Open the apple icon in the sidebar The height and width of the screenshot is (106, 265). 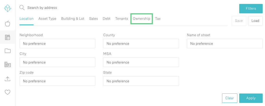tap(8, 24)
